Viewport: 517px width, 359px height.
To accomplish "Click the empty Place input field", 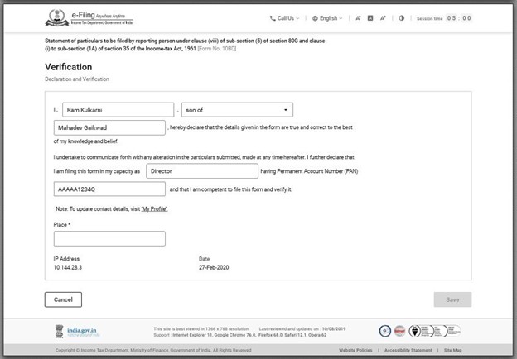I will click(x=109, y=239).
